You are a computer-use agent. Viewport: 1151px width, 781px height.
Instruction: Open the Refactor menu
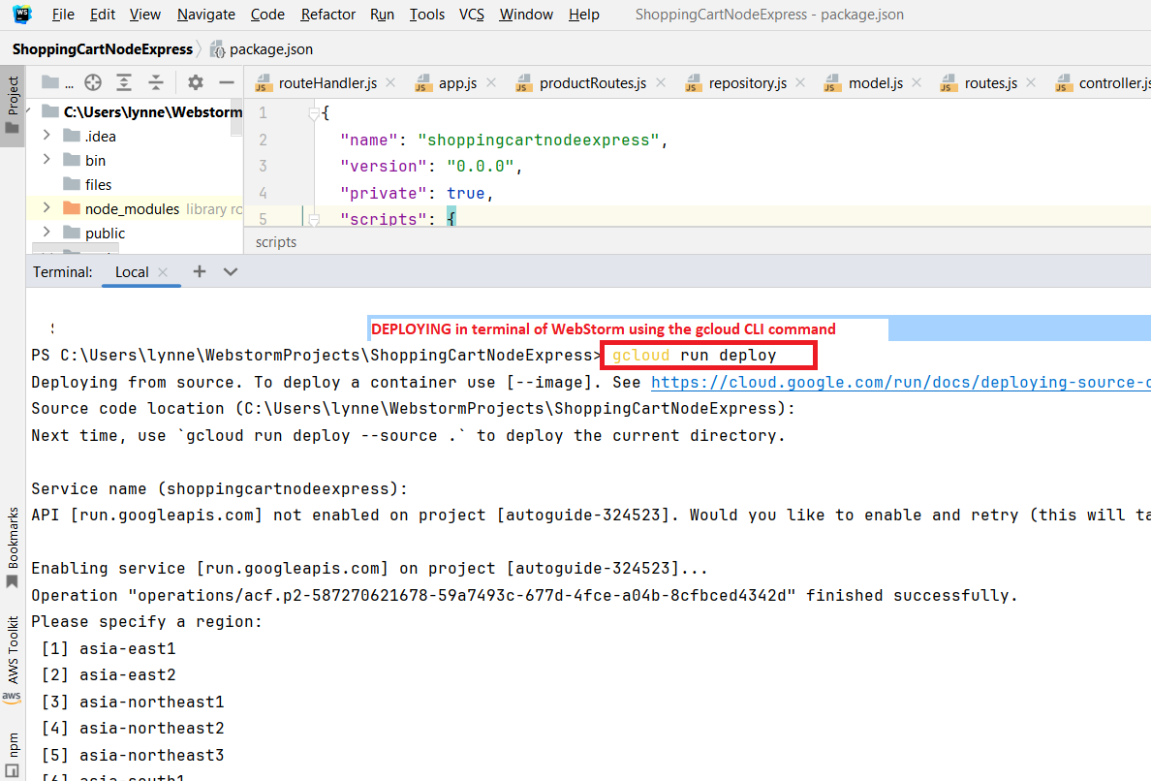(327, 15)
